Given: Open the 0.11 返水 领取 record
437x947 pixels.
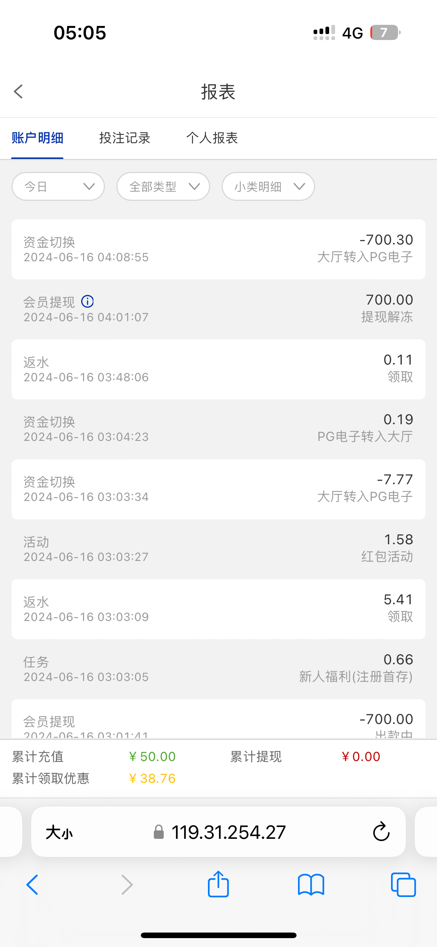Looking at the screenshot, I should [218, 369].
